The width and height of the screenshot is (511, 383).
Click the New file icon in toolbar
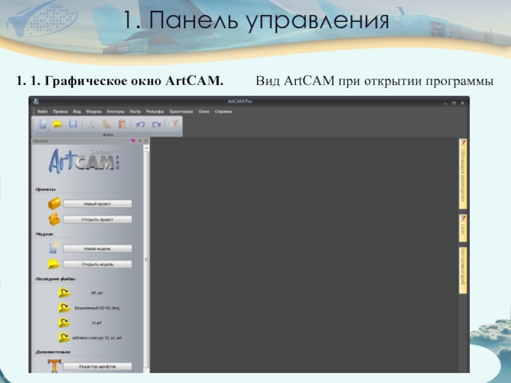pyautogui.click(x=42, y=124)
